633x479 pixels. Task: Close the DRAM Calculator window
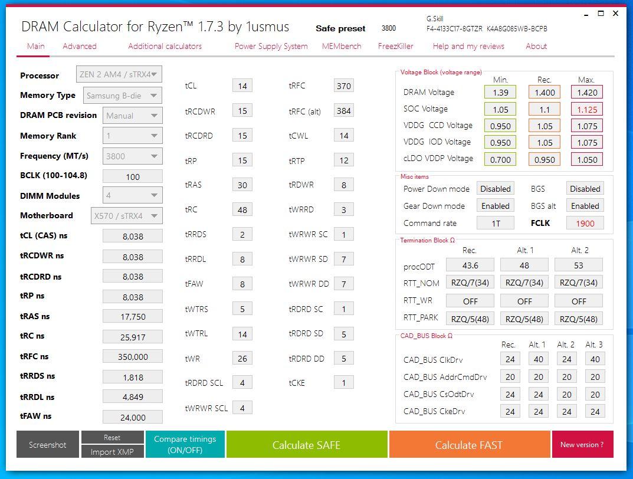616,14
